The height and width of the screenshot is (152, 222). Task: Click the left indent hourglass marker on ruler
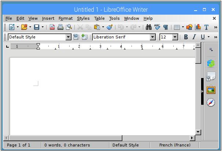point(38,47)
